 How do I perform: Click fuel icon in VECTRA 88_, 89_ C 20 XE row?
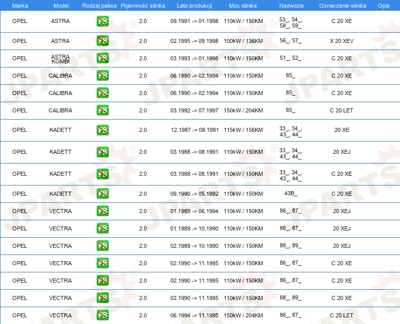click(102, 298)
